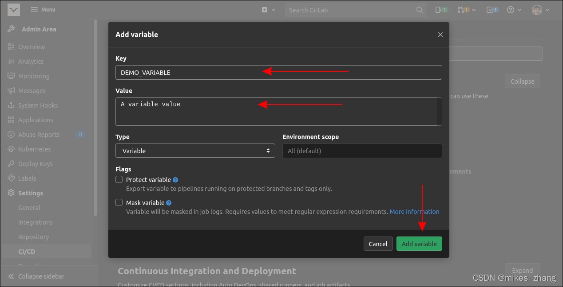Click the GitLab logo in top bar
Image resolution: width=563 pixels, height=287 pixels.
[14, 9]
